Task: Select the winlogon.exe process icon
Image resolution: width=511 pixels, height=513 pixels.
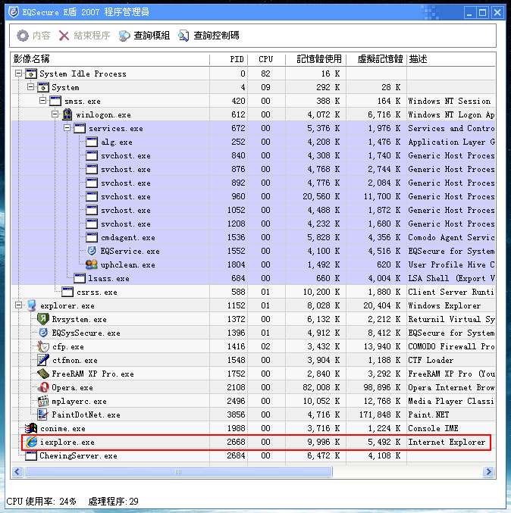Action: click(x=67, y=114)
